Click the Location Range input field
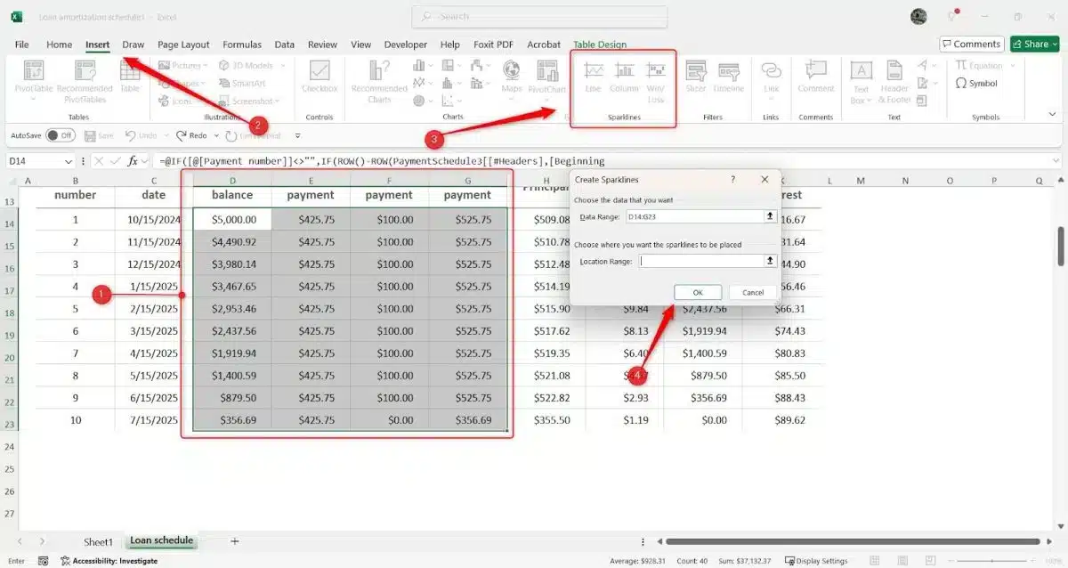The height and width of the screenshot is (568, 1068). tap(701, 261)
